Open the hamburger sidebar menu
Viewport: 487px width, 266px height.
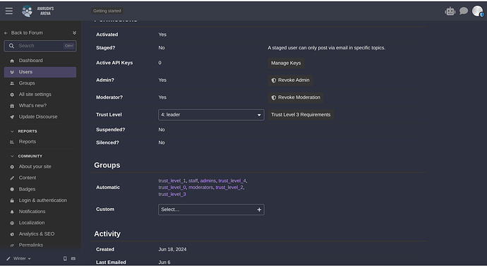pos(9,11)
